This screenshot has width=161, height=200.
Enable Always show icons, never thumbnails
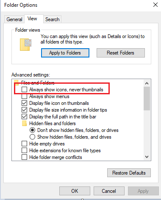point(24,90)
